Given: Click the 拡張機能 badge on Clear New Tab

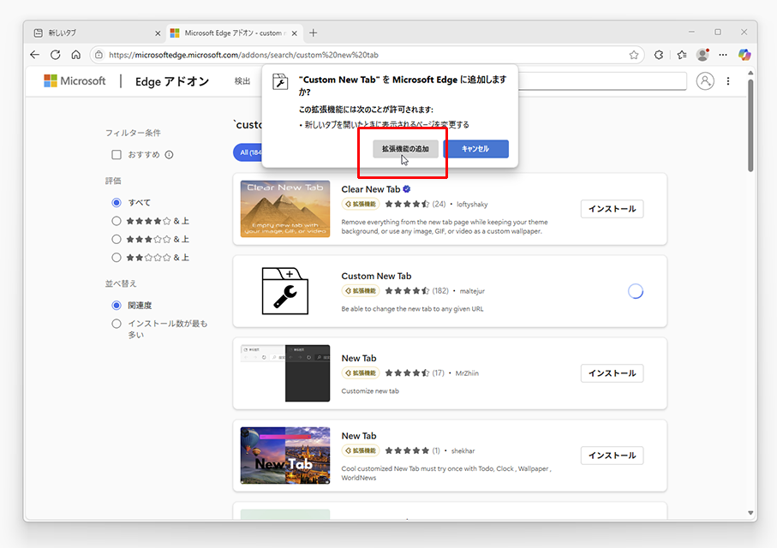Looking at the screenshot, I should (x=361, y=204).
